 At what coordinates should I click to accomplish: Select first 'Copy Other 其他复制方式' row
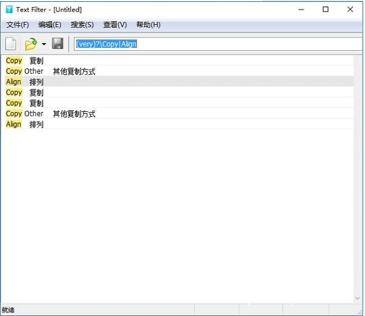tap(179, 71)
